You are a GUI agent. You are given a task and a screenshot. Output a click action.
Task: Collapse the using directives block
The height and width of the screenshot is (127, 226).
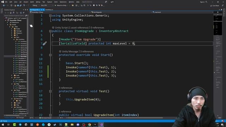(x=50, y=16)
